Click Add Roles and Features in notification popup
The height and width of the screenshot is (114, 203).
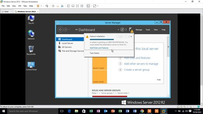click(99, 48)
